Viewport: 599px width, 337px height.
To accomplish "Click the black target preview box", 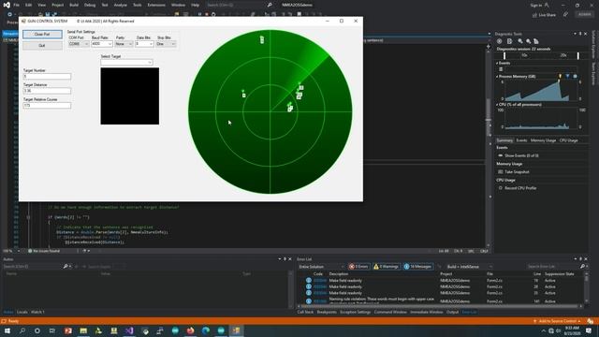I will (130, 95).
